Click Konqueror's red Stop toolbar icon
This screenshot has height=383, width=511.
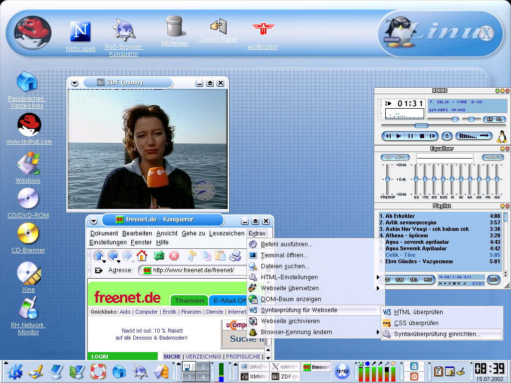(x=174, y=256)
